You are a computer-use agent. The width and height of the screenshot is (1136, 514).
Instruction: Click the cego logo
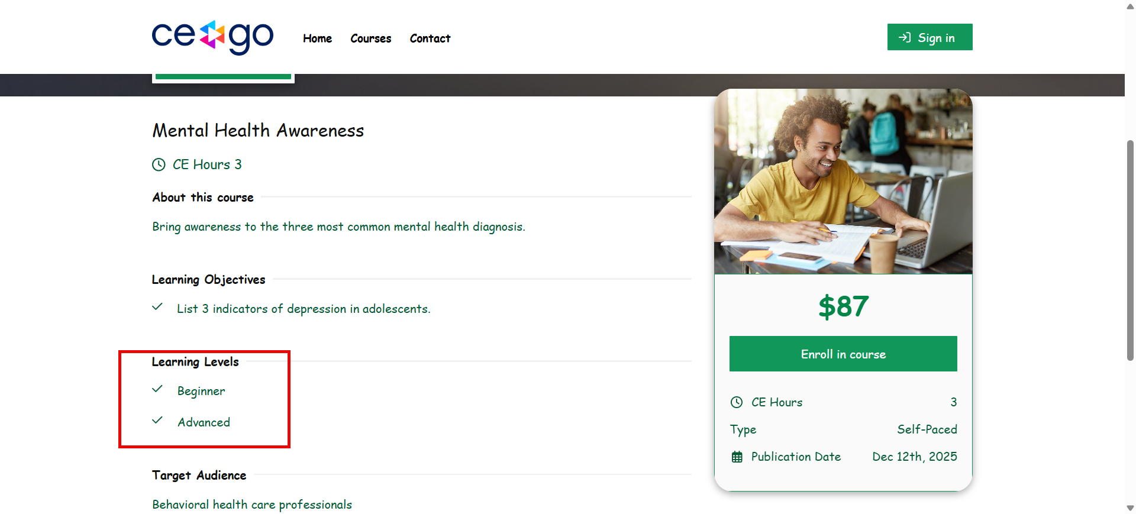[x=212, y=37]
